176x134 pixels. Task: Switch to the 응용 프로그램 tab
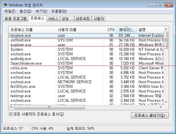point(15,19)
